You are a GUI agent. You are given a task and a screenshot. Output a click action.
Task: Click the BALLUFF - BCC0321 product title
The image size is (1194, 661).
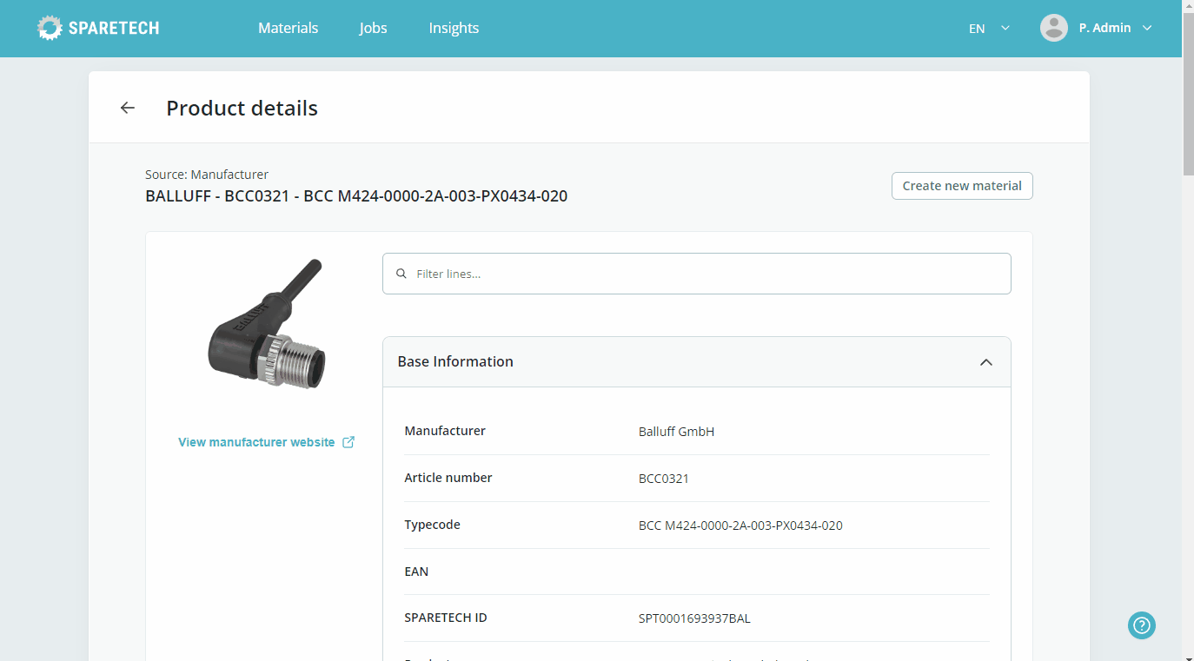(356, 196)
